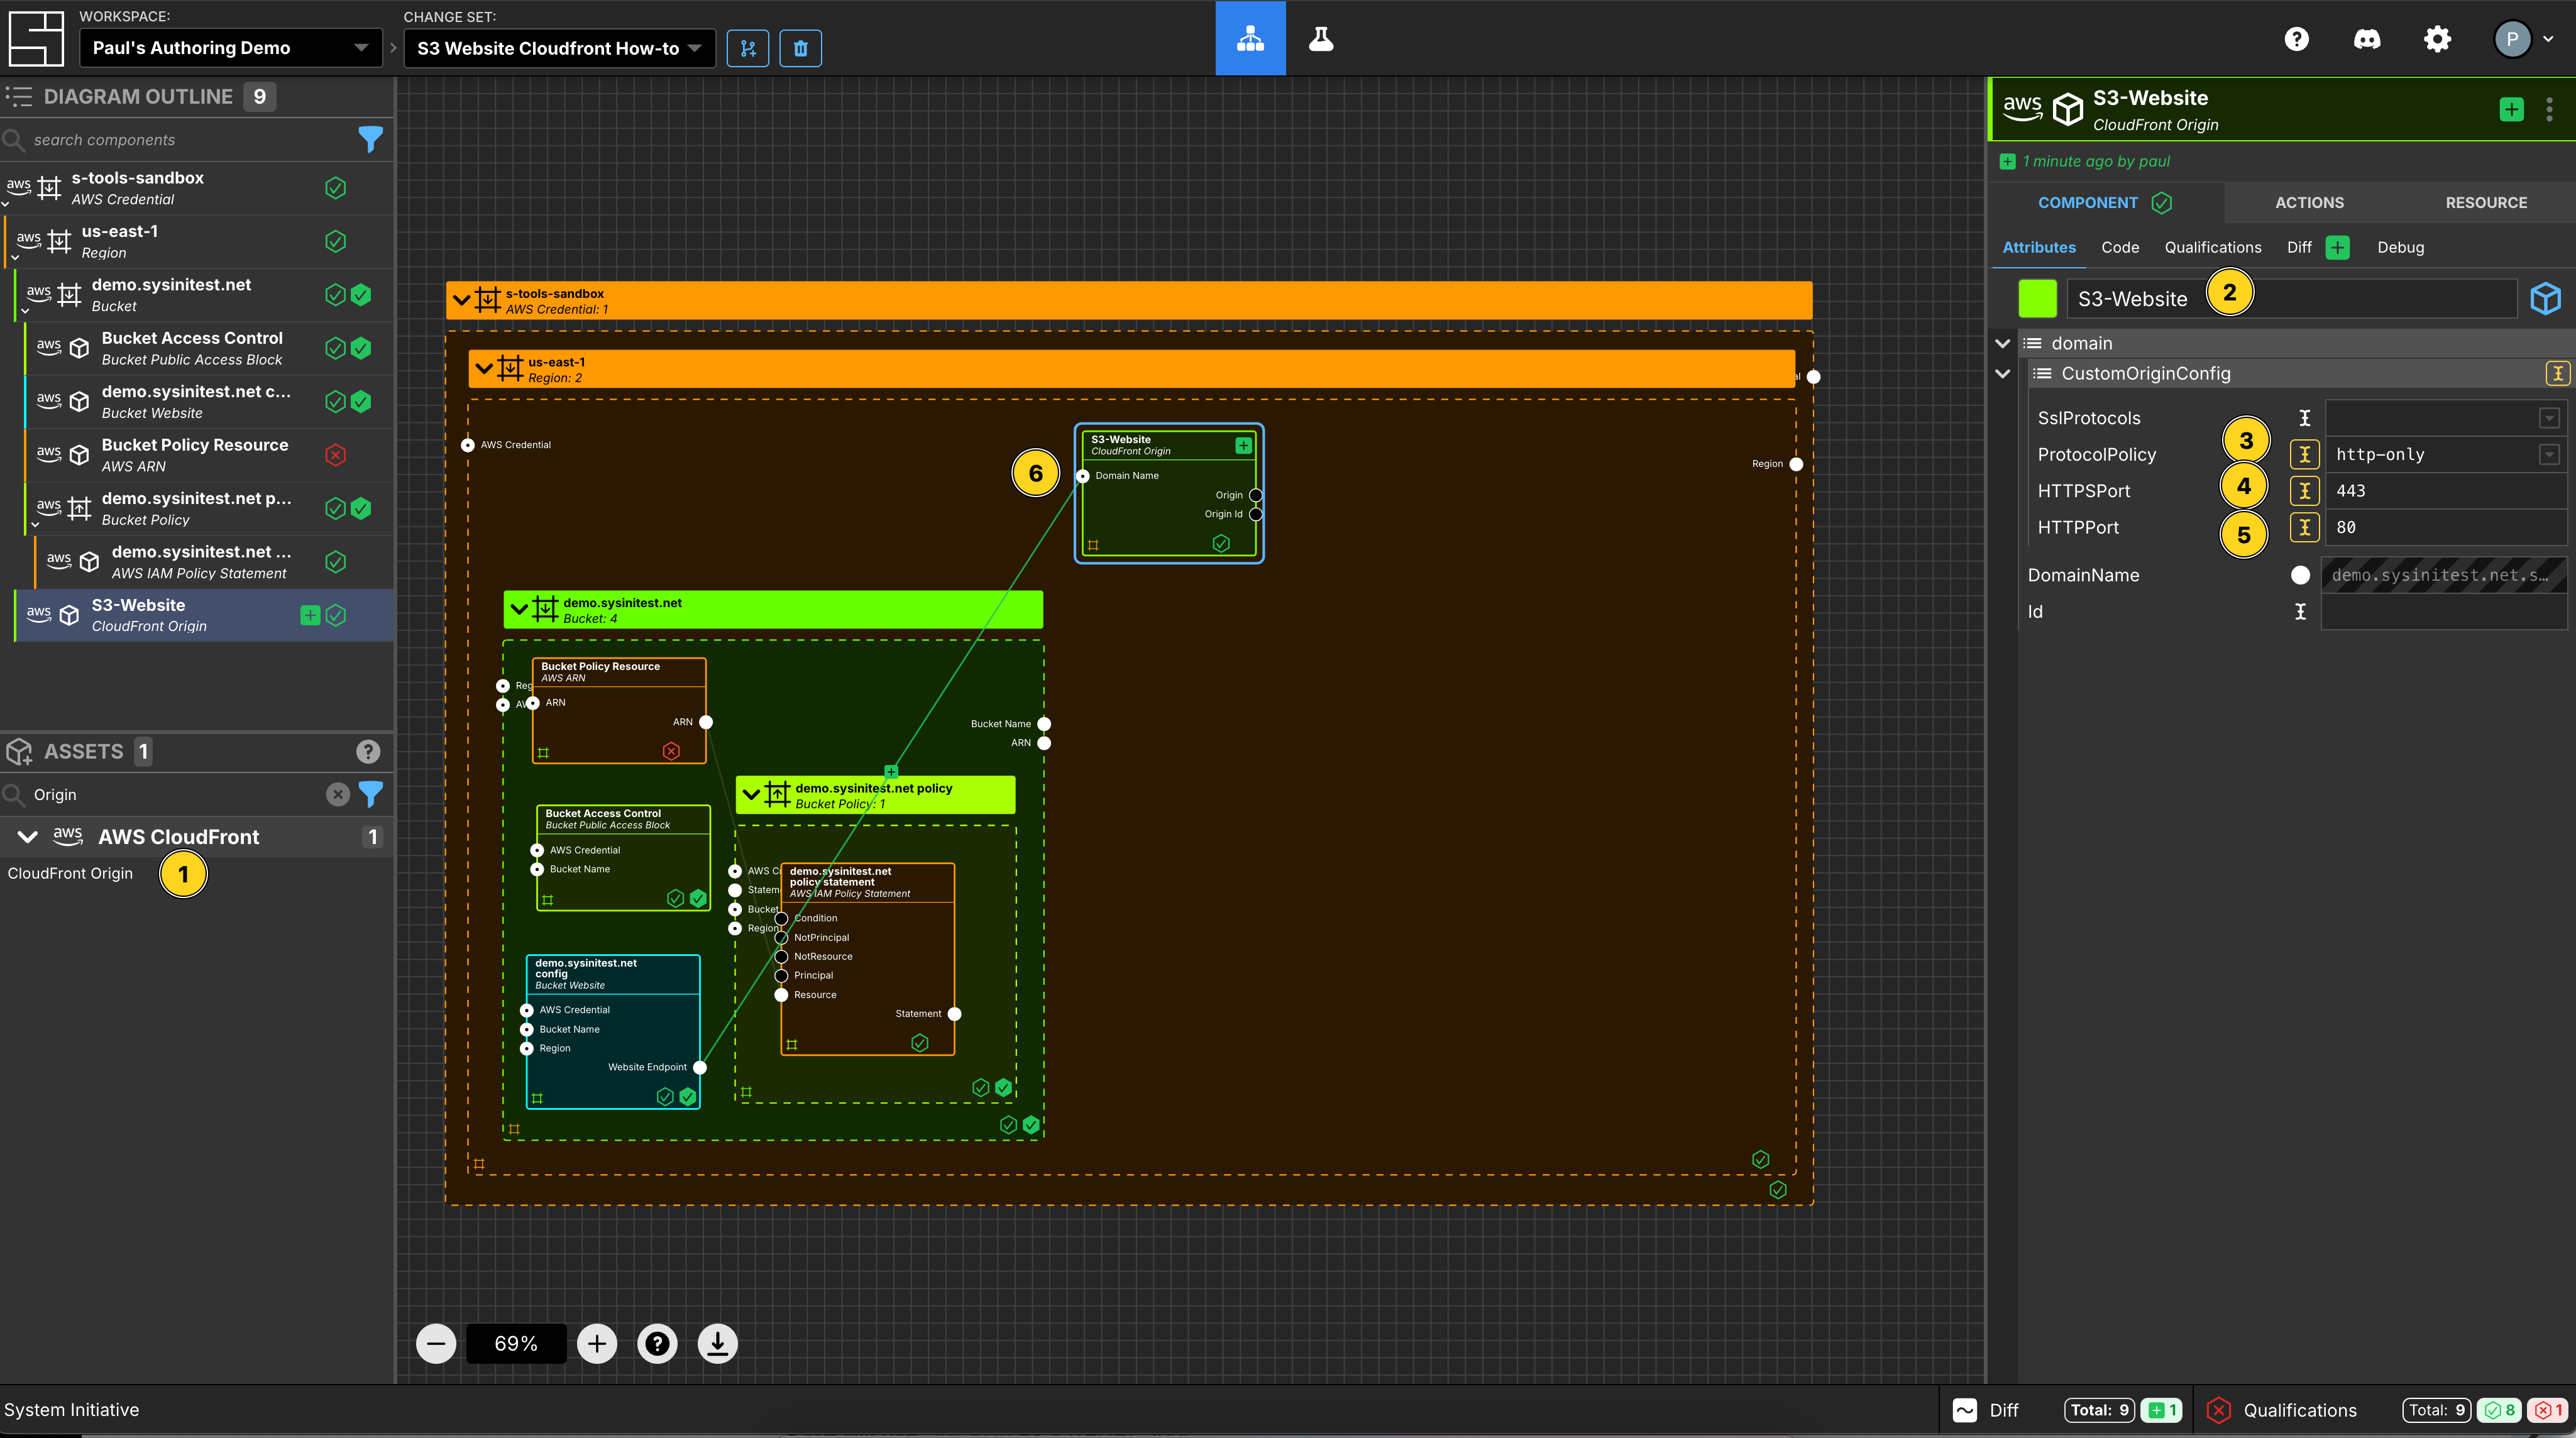Click the qualification check on us-east-1 row
Viewport: 2576px width, 1438px height.
(x=335, y=241)
